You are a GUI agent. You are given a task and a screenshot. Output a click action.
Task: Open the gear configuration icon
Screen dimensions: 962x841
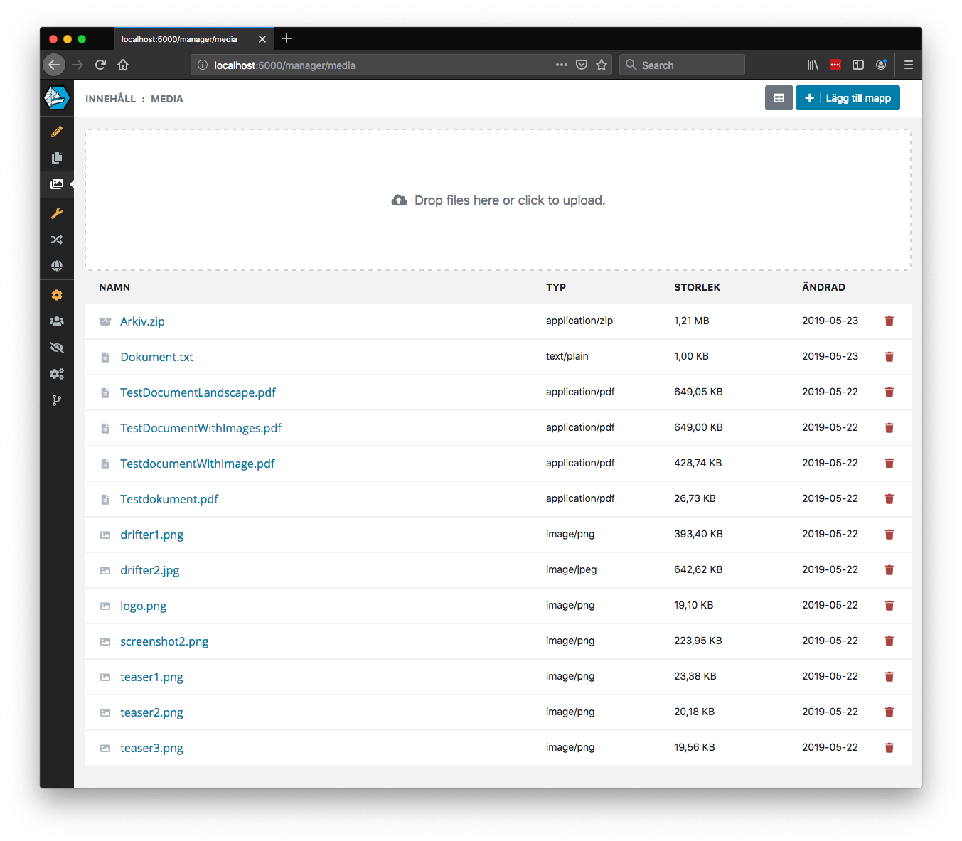coord(57,294)
